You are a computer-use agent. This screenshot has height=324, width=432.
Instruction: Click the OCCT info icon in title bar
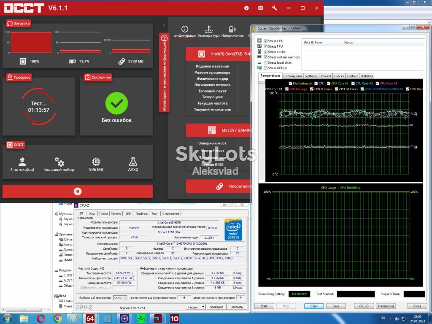pyautogui.click(x=246, y=8)
